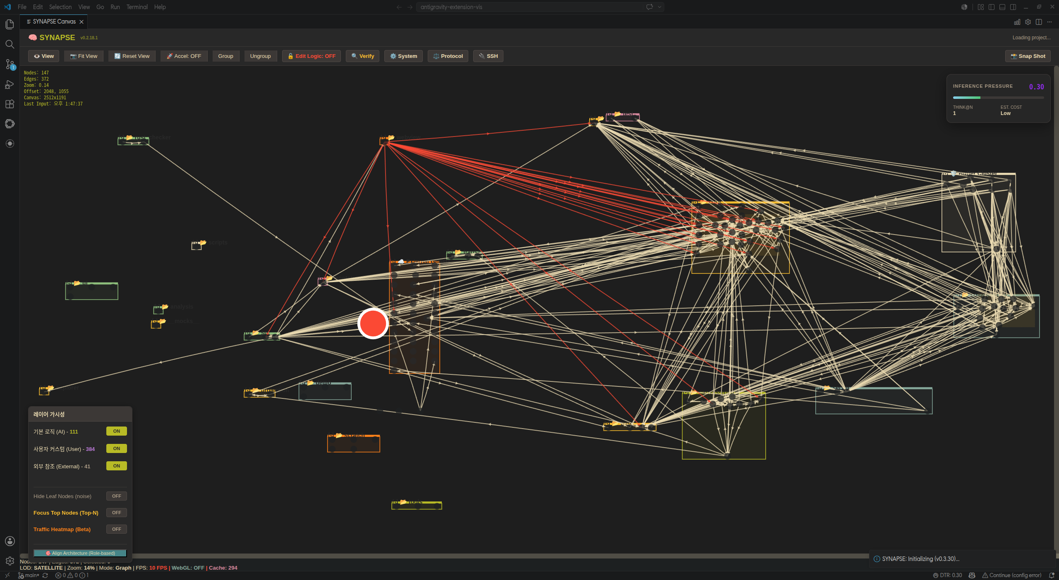Click the SSH button
Viewport: 1059px width, 580px height.
click(488, 56)
